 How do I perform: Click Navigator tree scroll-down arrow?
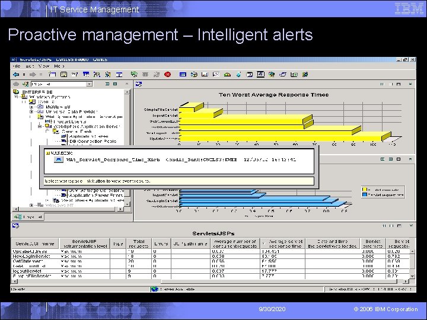coord(127,204)
